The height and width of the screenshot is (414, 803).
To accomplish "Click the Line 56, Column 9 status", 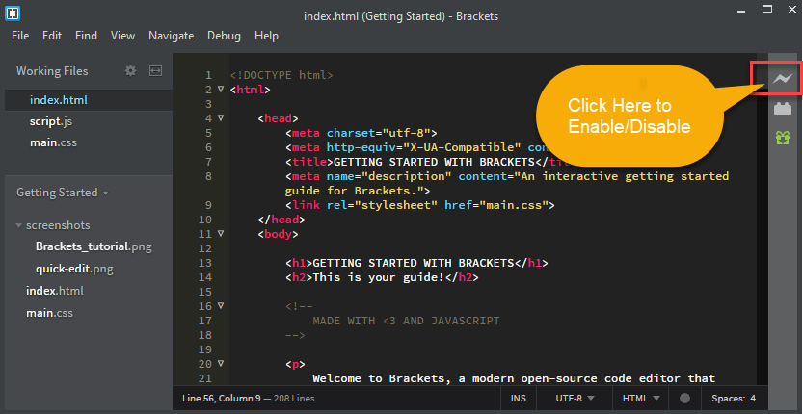I will click(221, 399).
